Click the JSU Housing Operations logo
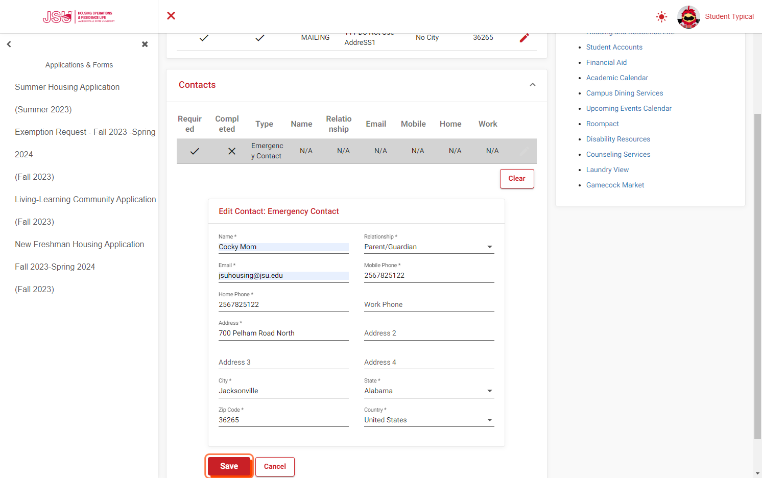This screenshot has height=478, width=762. [x=79, y=17]
